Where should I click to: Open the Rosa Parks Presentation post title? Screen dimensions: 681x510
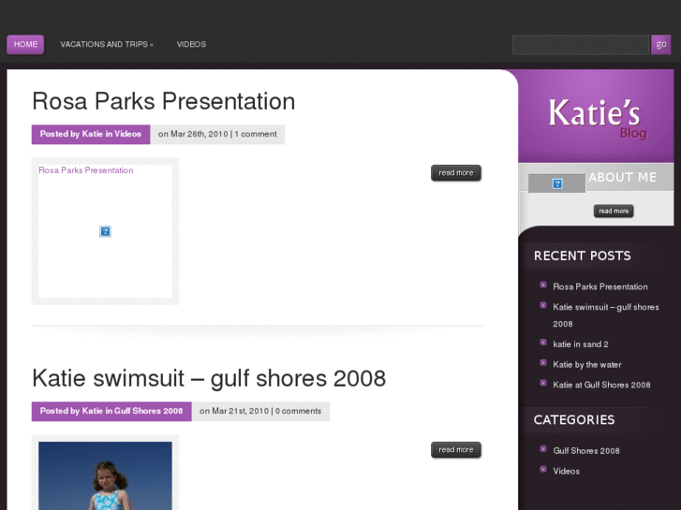pos(163,101)
